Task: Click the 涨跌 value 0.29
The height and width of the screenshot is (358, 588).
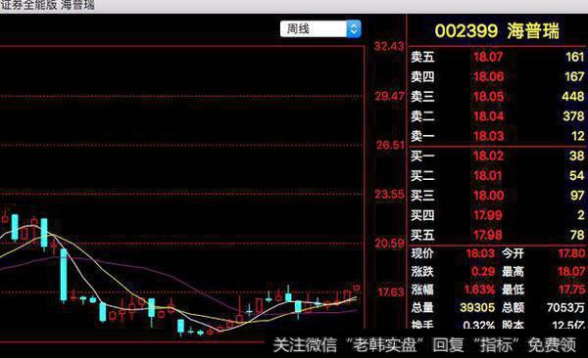Action: (483, 272)
